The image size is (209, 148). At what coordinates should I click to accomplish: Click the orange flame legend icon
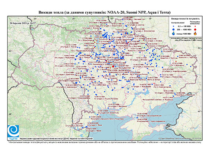tap(195, 33)
